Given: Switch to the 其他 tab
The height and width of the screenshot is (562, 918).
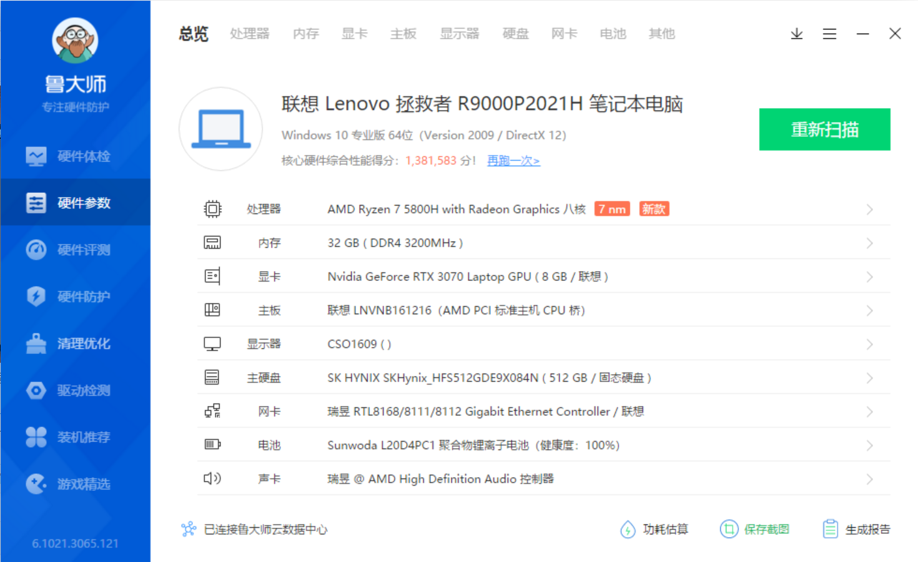Looking at the screenshot, I should point(662,34).
